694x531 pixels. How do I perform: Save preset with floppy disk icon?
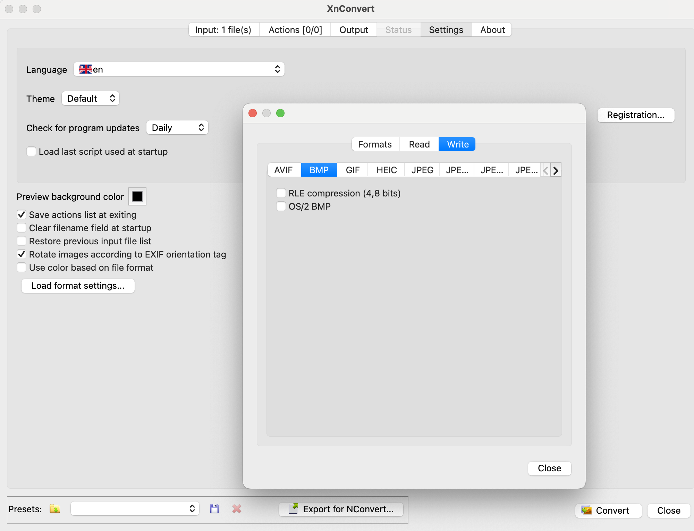214,509
